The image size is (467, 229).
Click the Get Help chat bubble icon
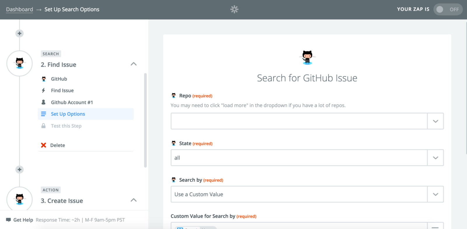pos(8,220)
